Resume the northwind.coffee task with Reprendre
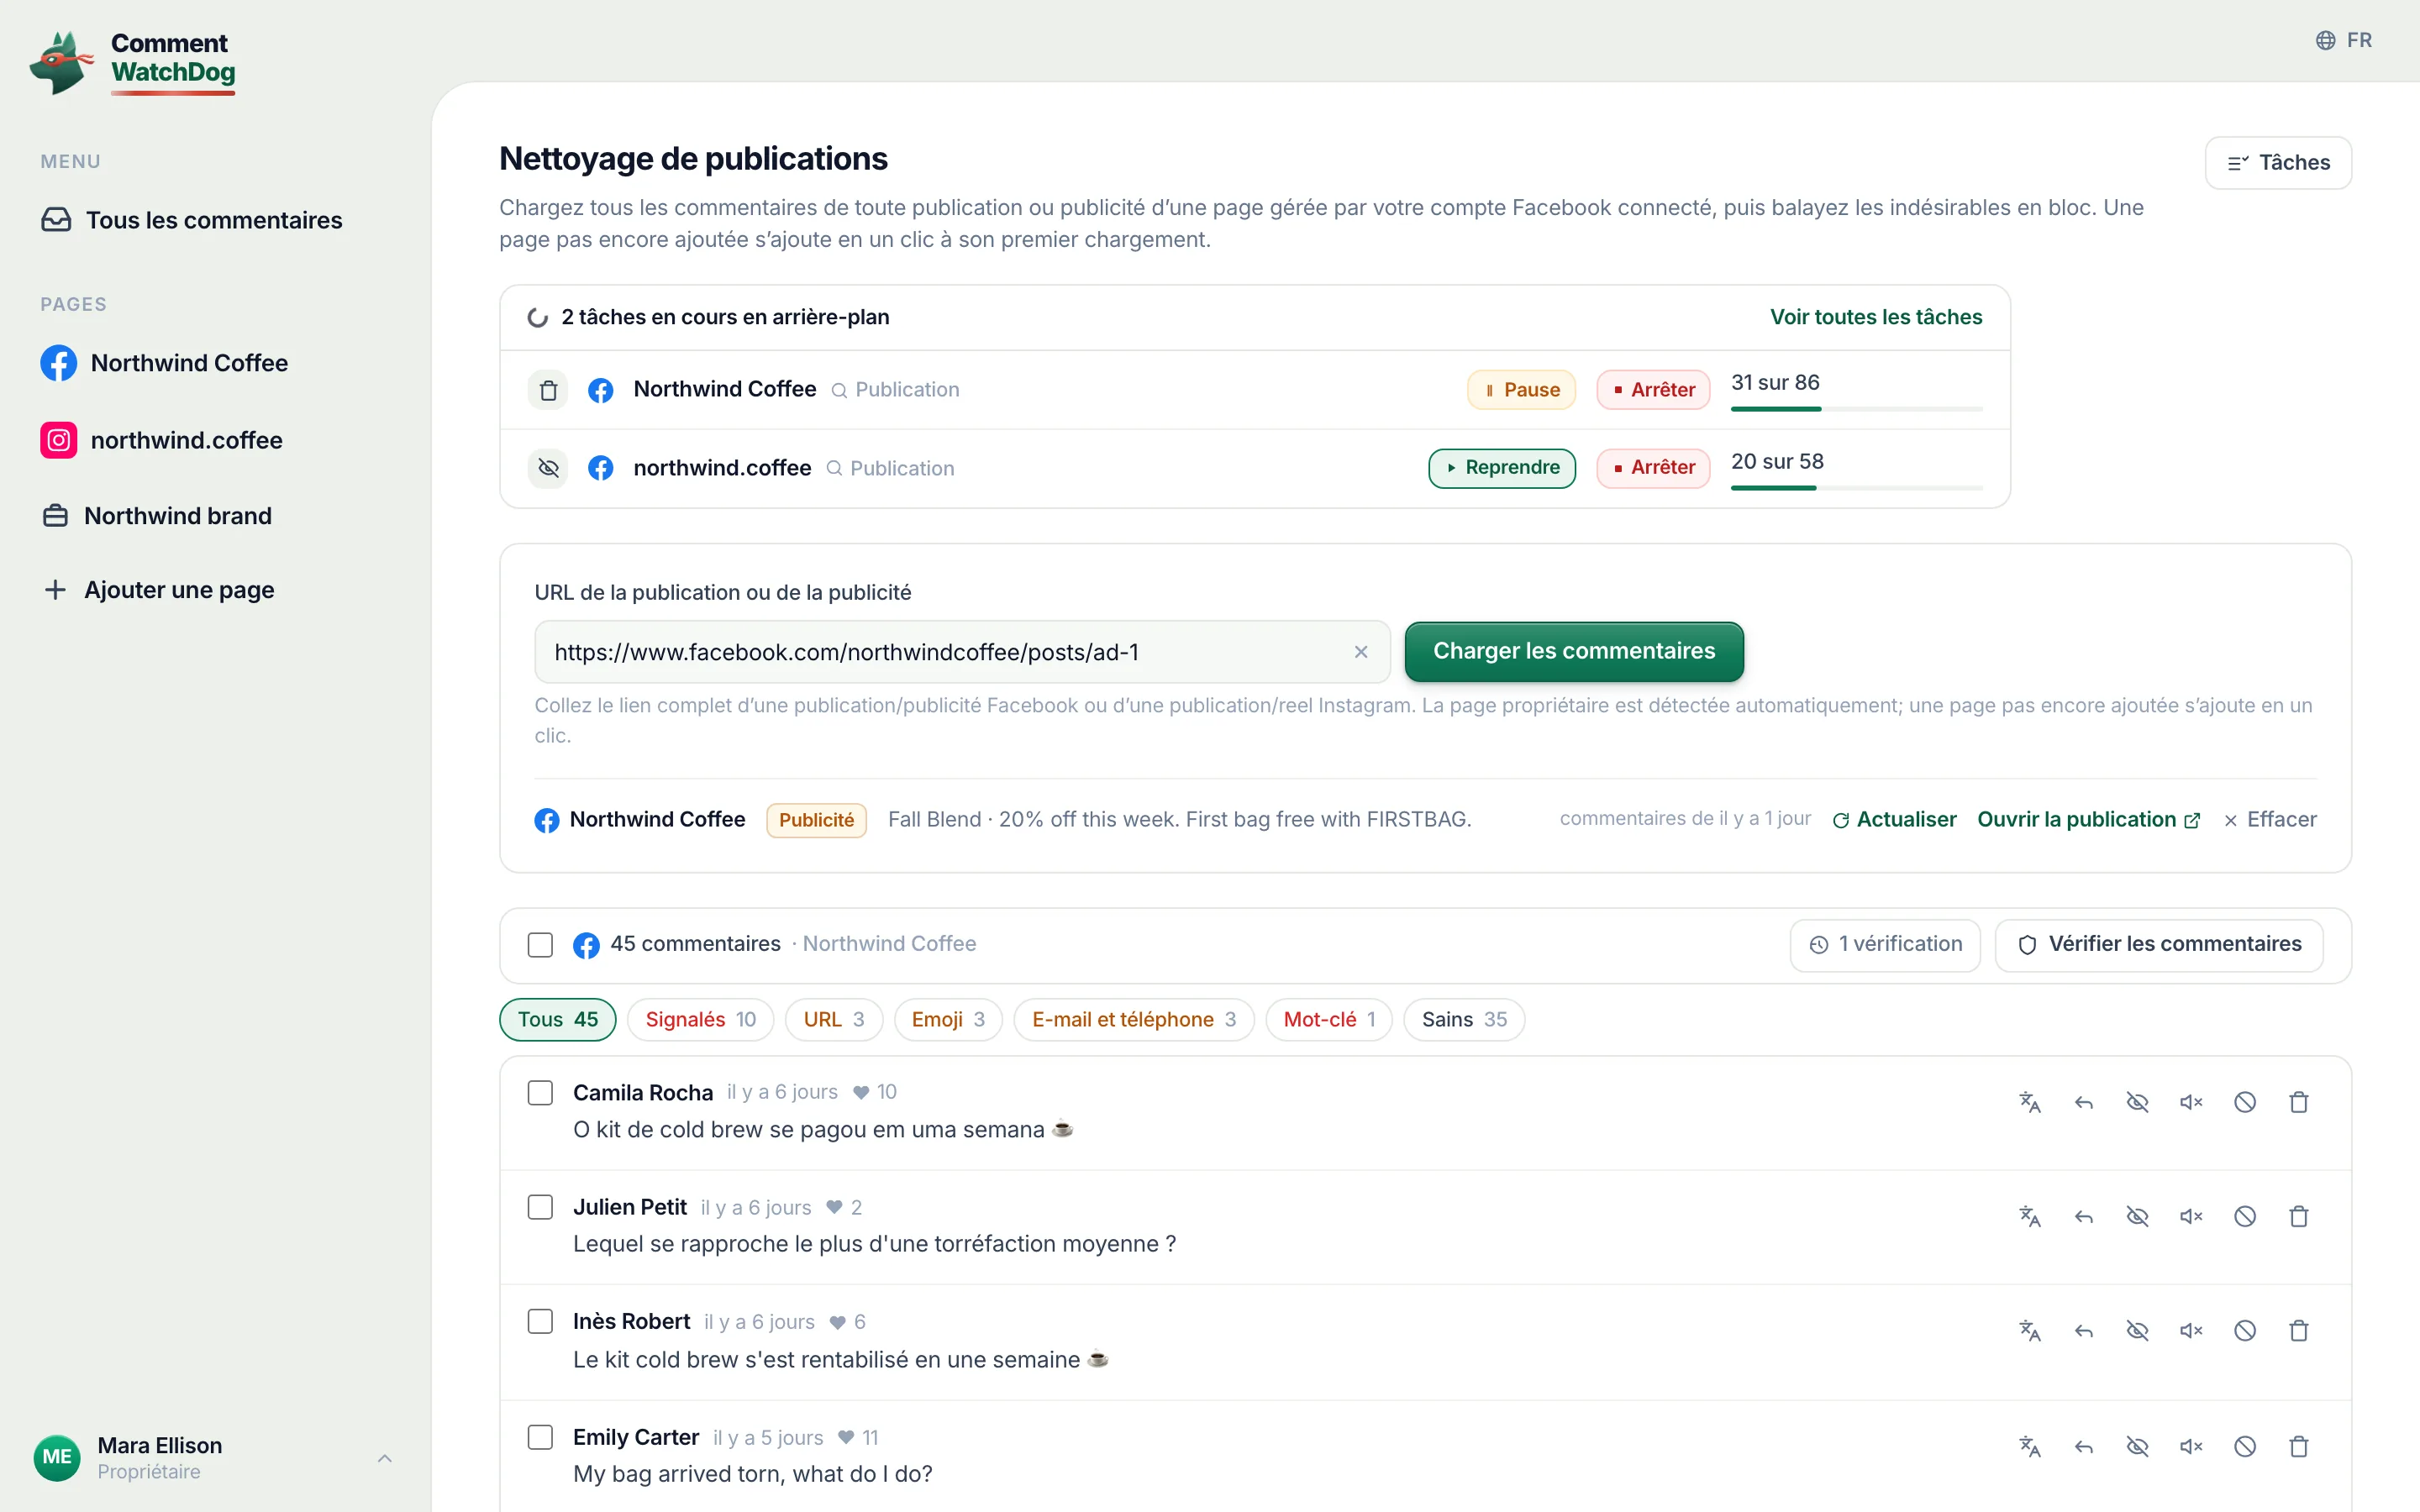 pyautogui.click(x=1502, y=468)
